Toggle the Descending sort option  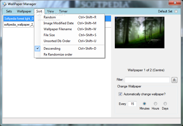pyautogui.click(x=70, y=49)
